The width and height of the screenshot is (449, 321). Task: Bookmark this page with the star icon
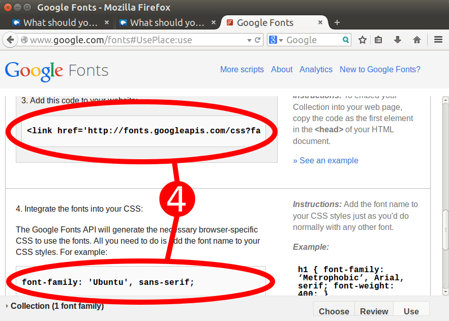click(x=362, y=40)
